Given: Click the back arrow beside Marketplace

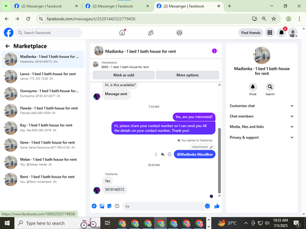Looking at the screenshot, I should (7, 46).
